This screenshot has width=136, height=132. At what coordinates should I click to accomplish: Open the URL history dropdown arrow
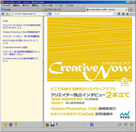(x=41, y=14)
